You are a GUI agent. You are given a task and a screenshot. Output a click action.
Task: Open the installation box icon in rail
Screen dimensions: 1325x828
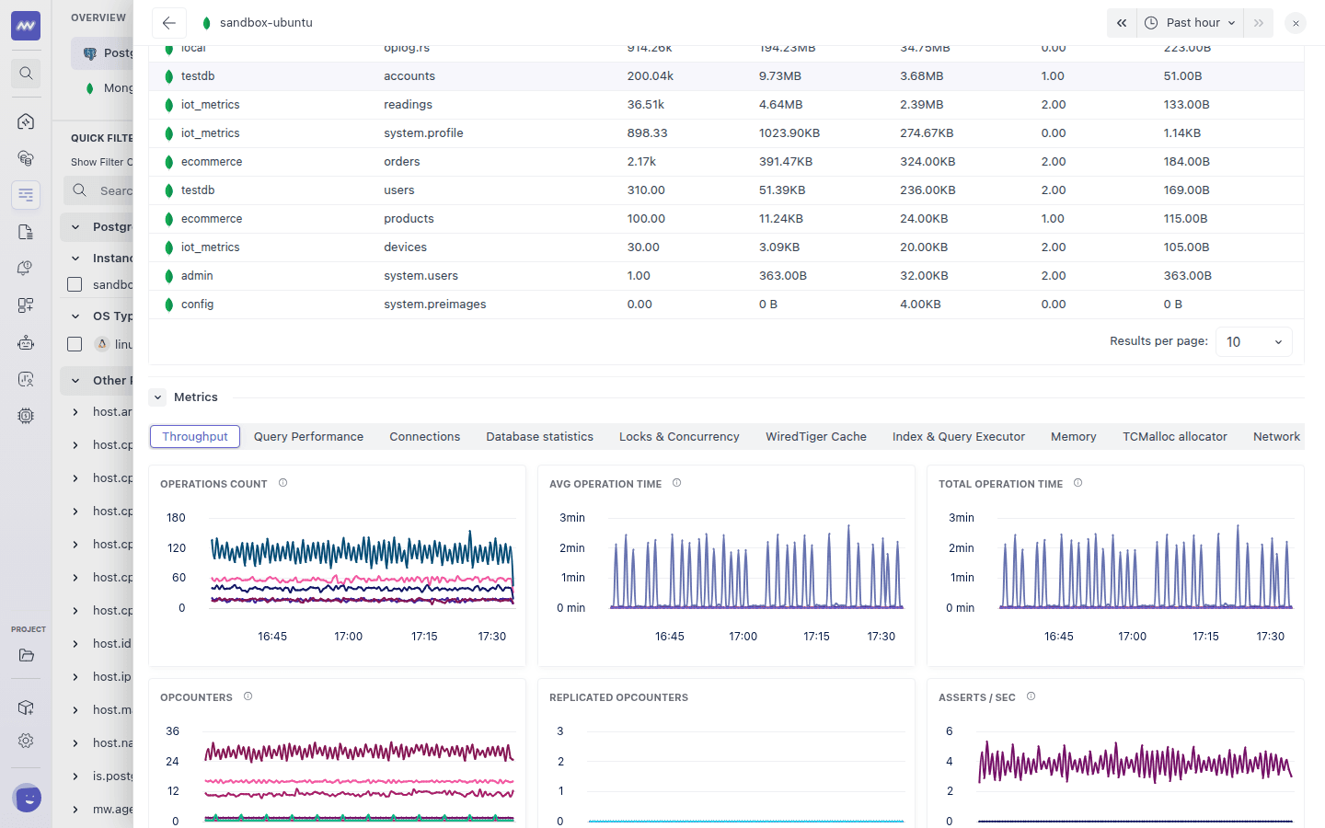point(26,707)
